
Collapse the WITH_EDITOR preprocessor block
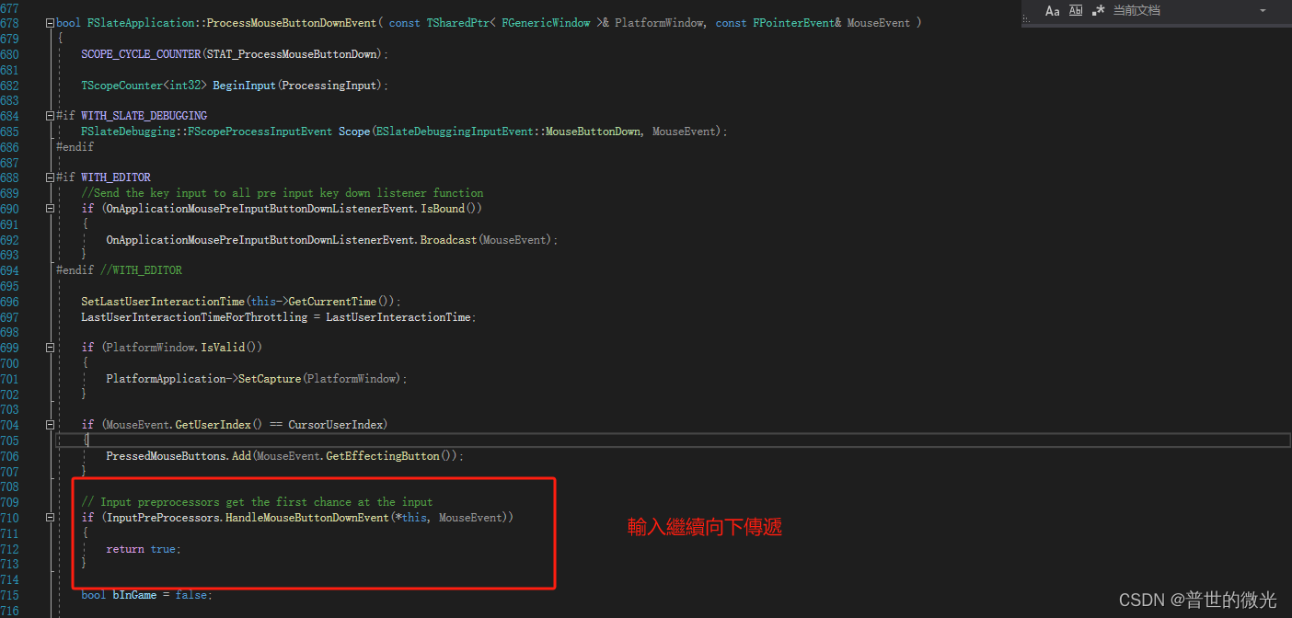pyautogui.click(x=50, y=177)
